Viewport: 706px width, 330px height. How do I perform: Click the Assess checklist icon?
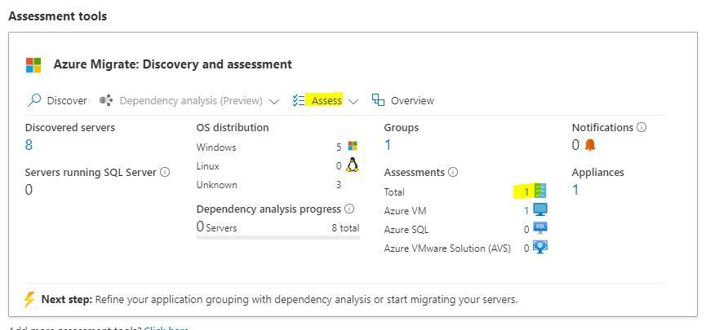coord(298,100)
